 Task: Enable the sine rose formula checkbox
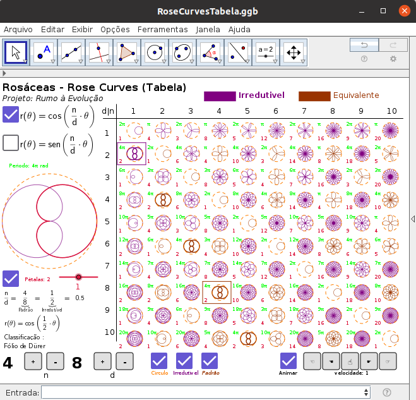(x=11, y=143)
